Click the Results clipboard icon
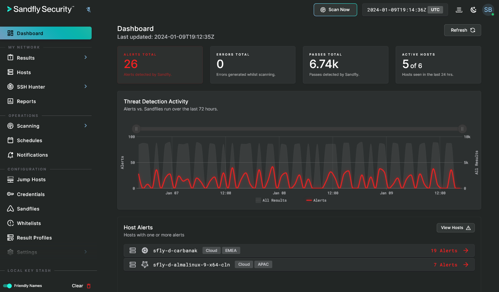The height and width of the screenshot is (292, 499). [x=10, y=58]
